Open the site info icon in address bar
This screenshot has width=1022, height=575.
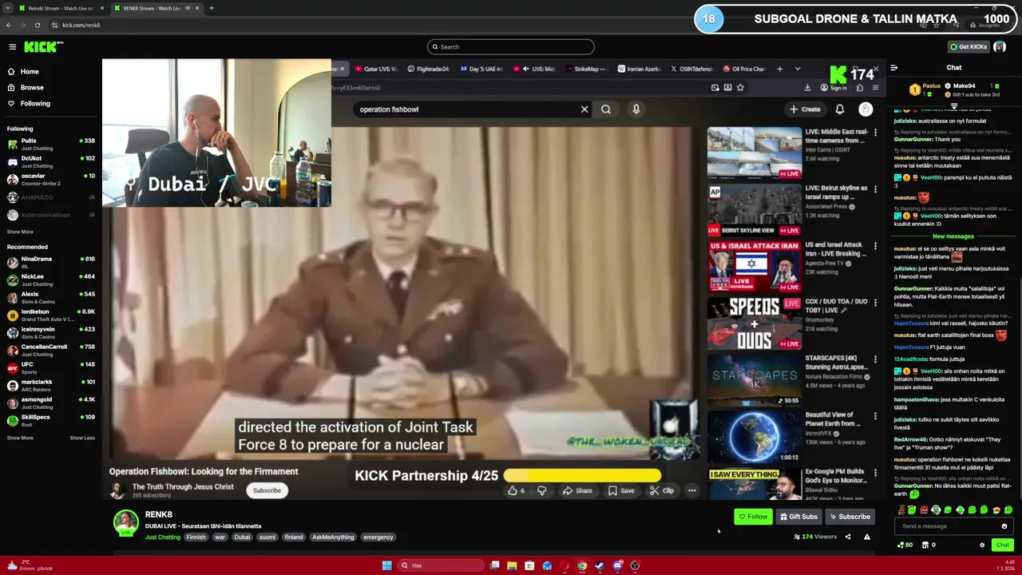54,25
